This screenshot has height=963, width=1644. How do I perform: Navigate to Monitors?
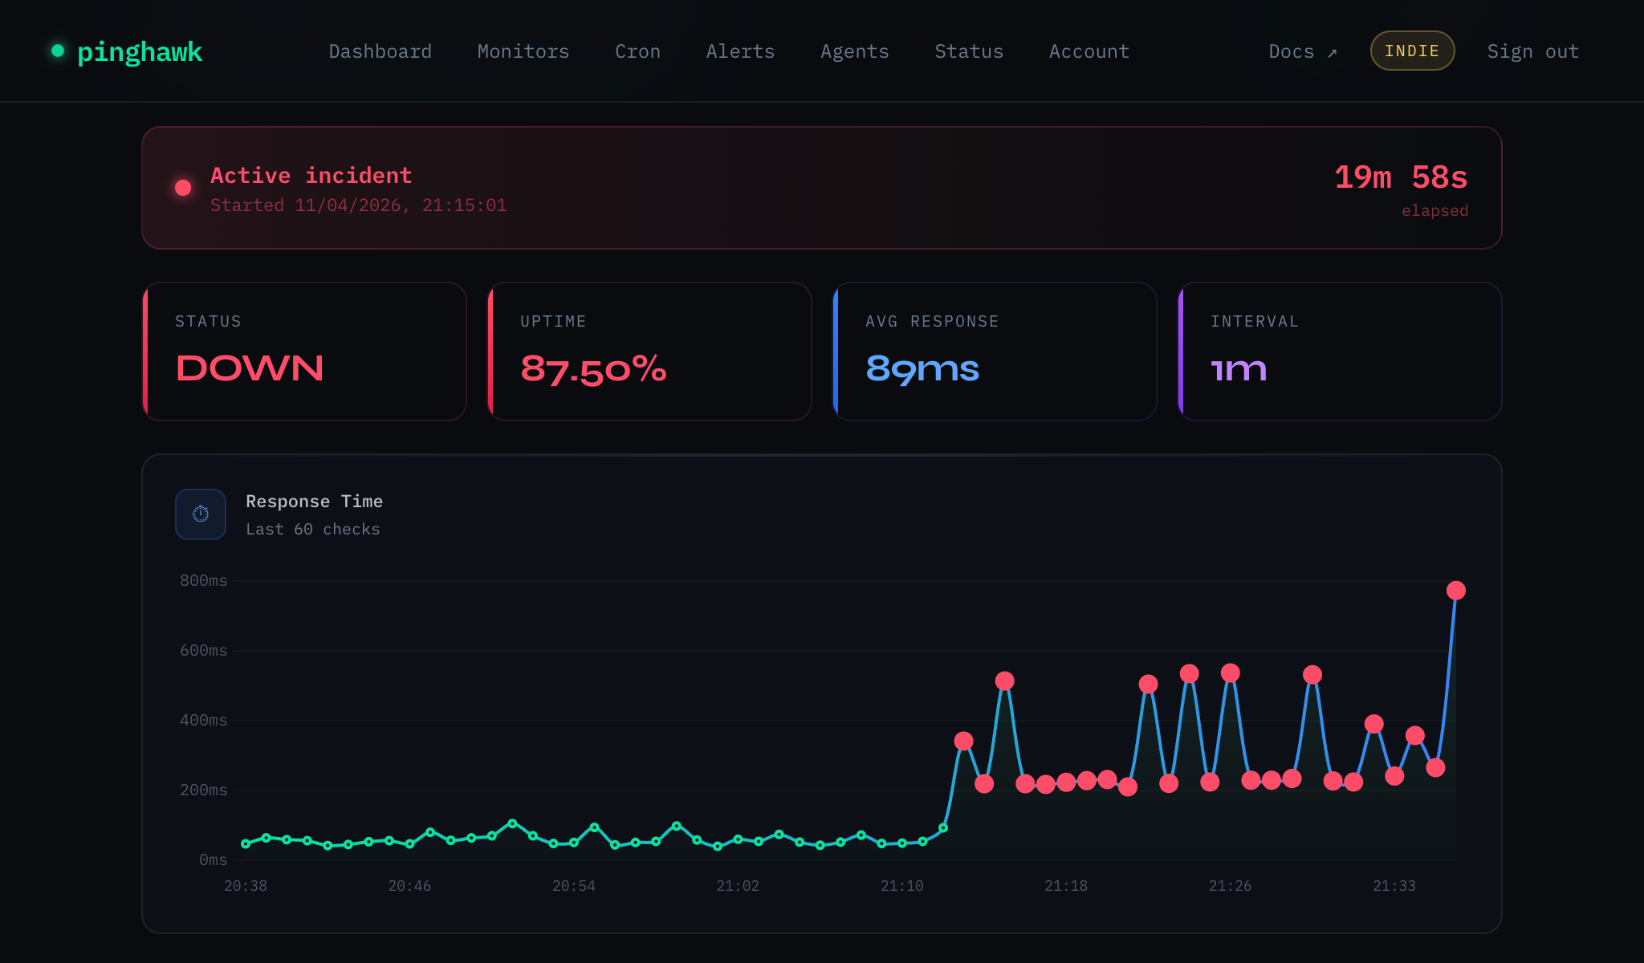pos(523,51)
